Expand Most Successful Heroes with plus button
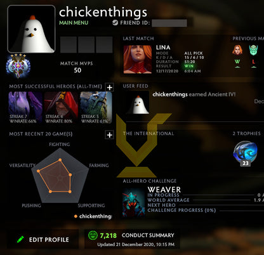264x255 pixels. (110, 88)
